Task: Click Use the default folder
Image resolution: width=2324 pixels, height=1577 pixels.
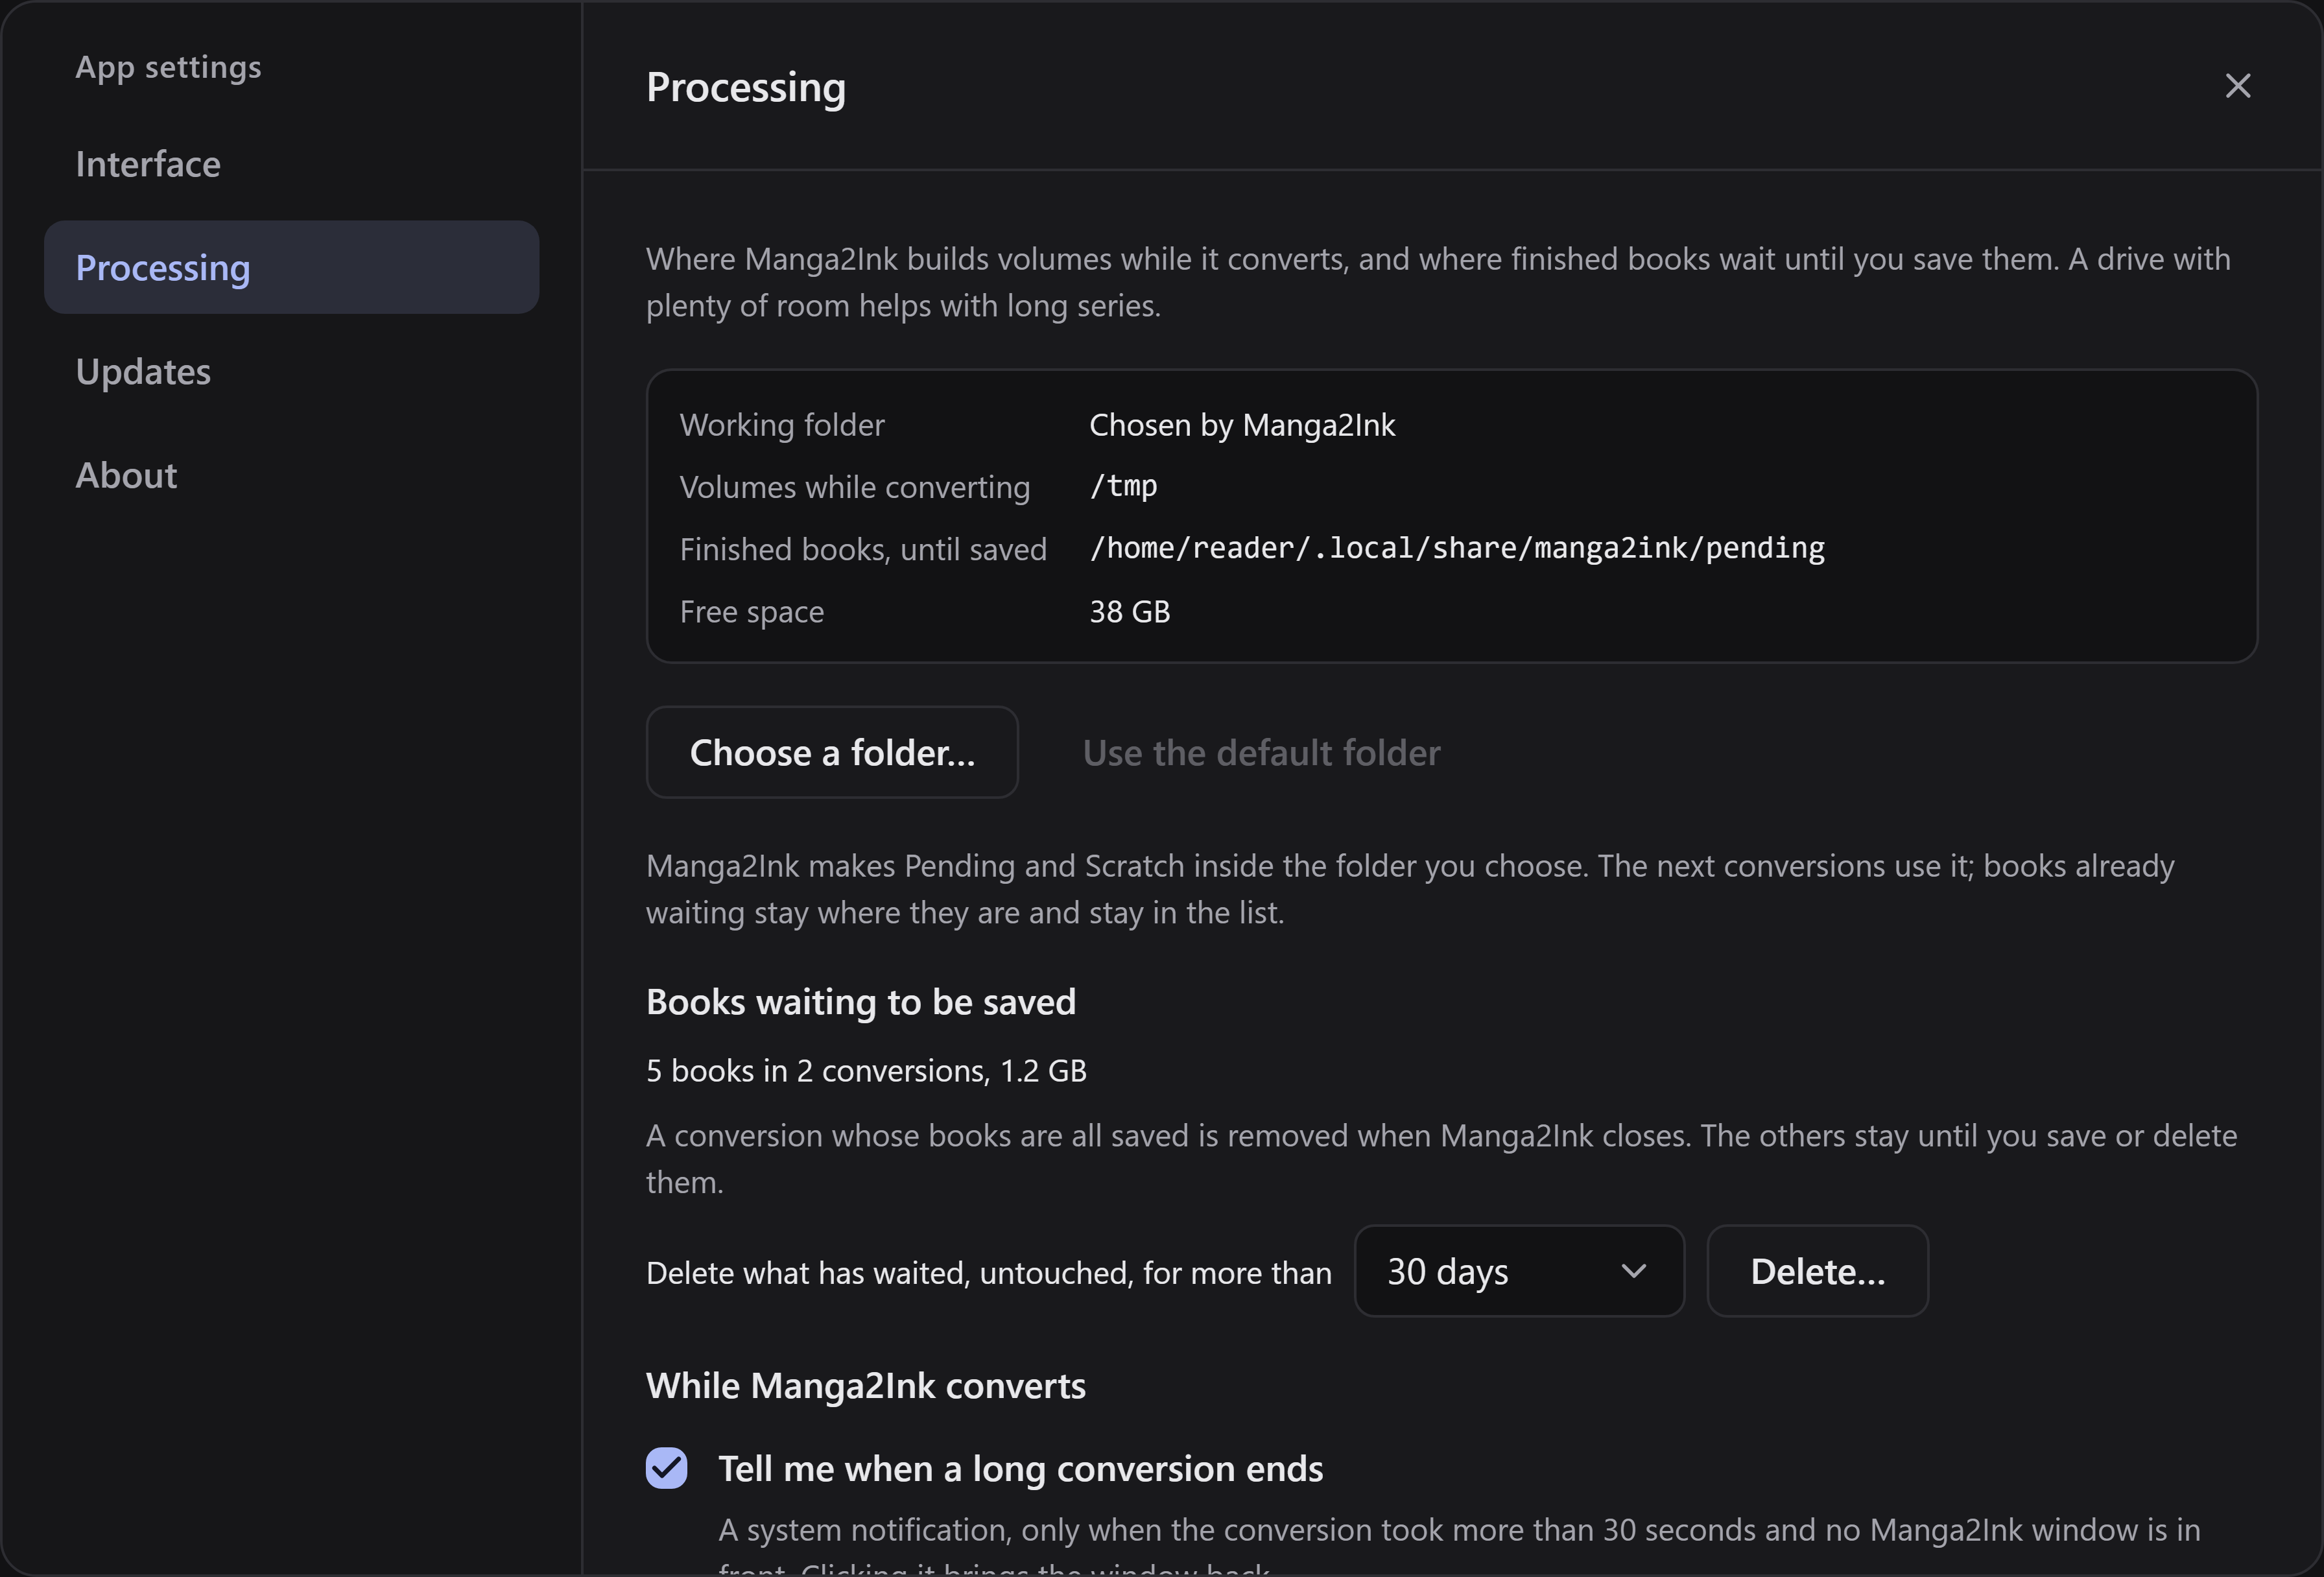Action: point(1261,752)
